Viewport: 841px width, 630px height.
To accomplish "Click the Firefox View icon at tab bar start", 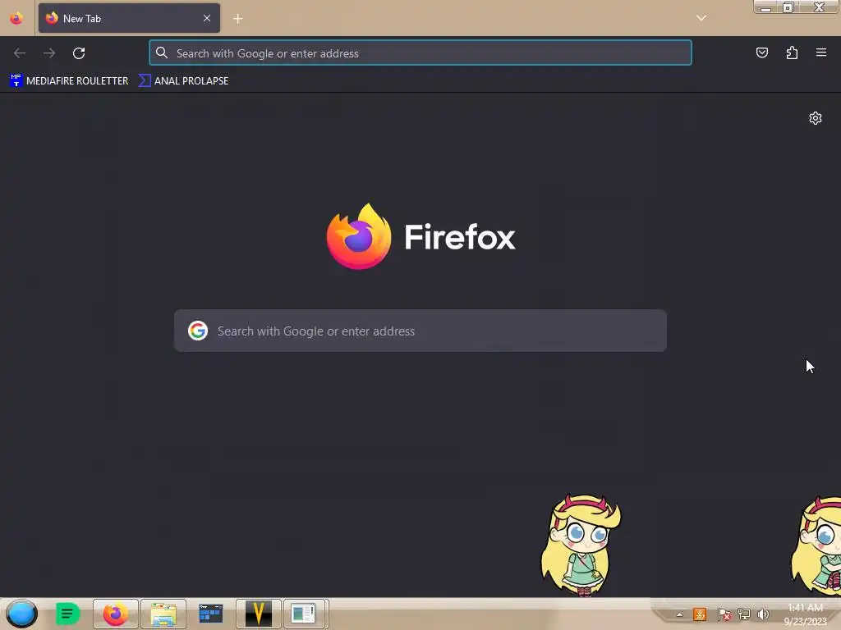I will tap(16, 18).
